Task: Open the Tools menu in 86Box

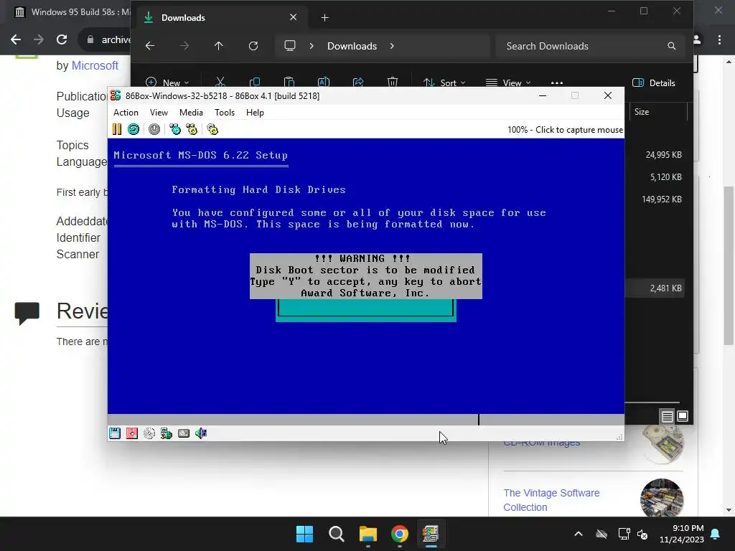Action: coord(225,113)
